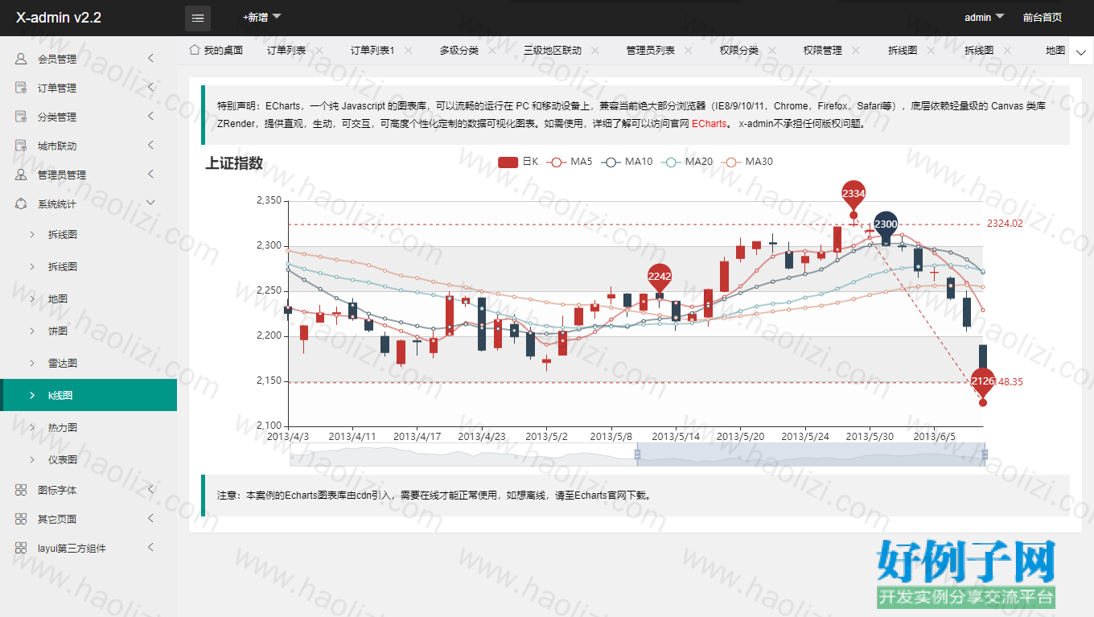This screenshot has height=617, width=1094.
Task: Click the 管理员管理 person icon
Action: [x=22, y=175]
